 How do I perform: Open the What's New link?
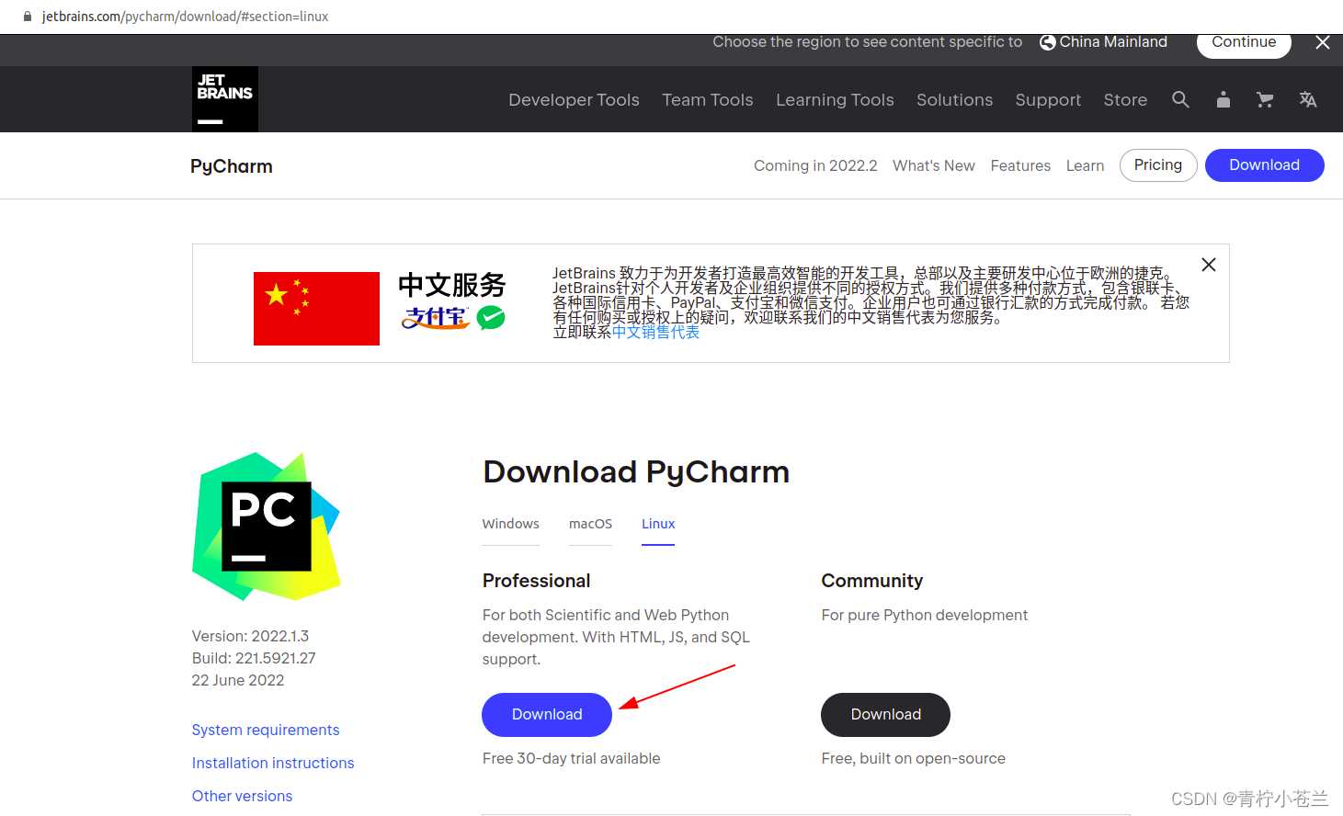pyautogui.click(x=934, y=166)
